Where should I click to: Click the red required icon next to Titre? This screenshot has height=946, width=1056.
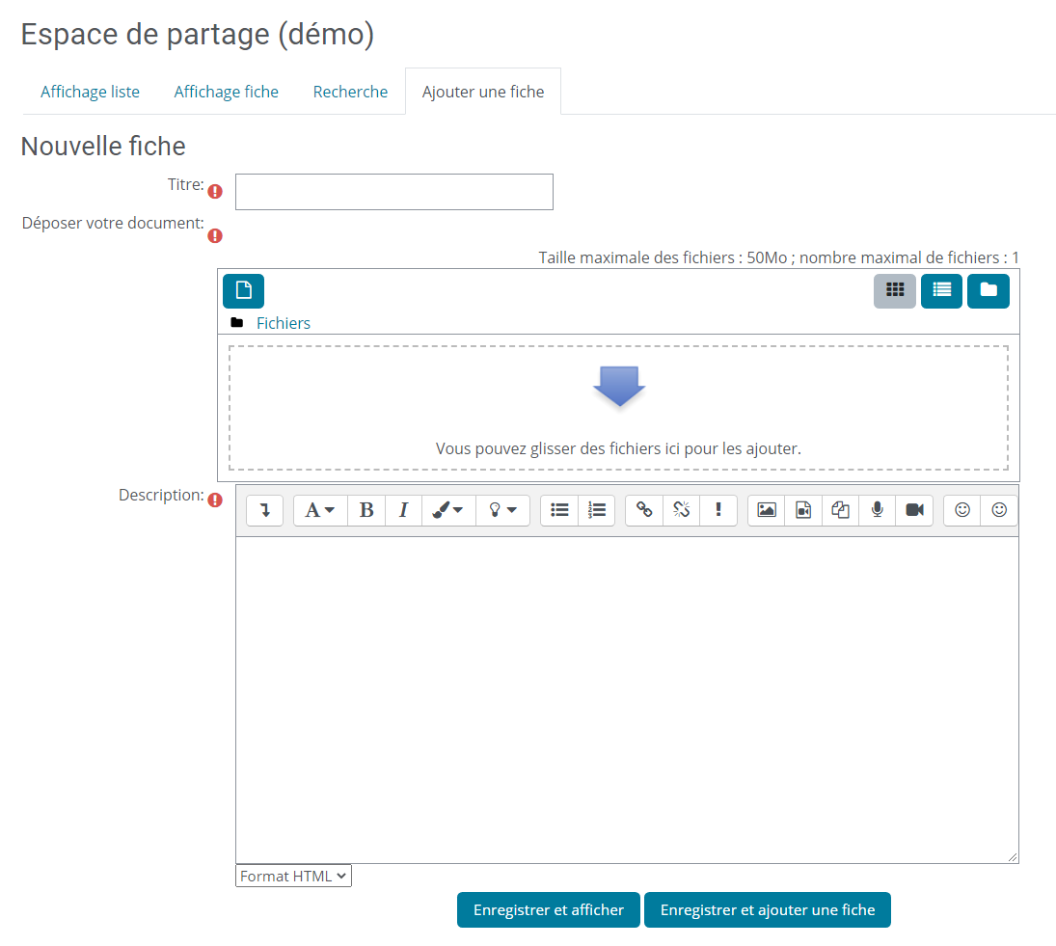[215, 192]
